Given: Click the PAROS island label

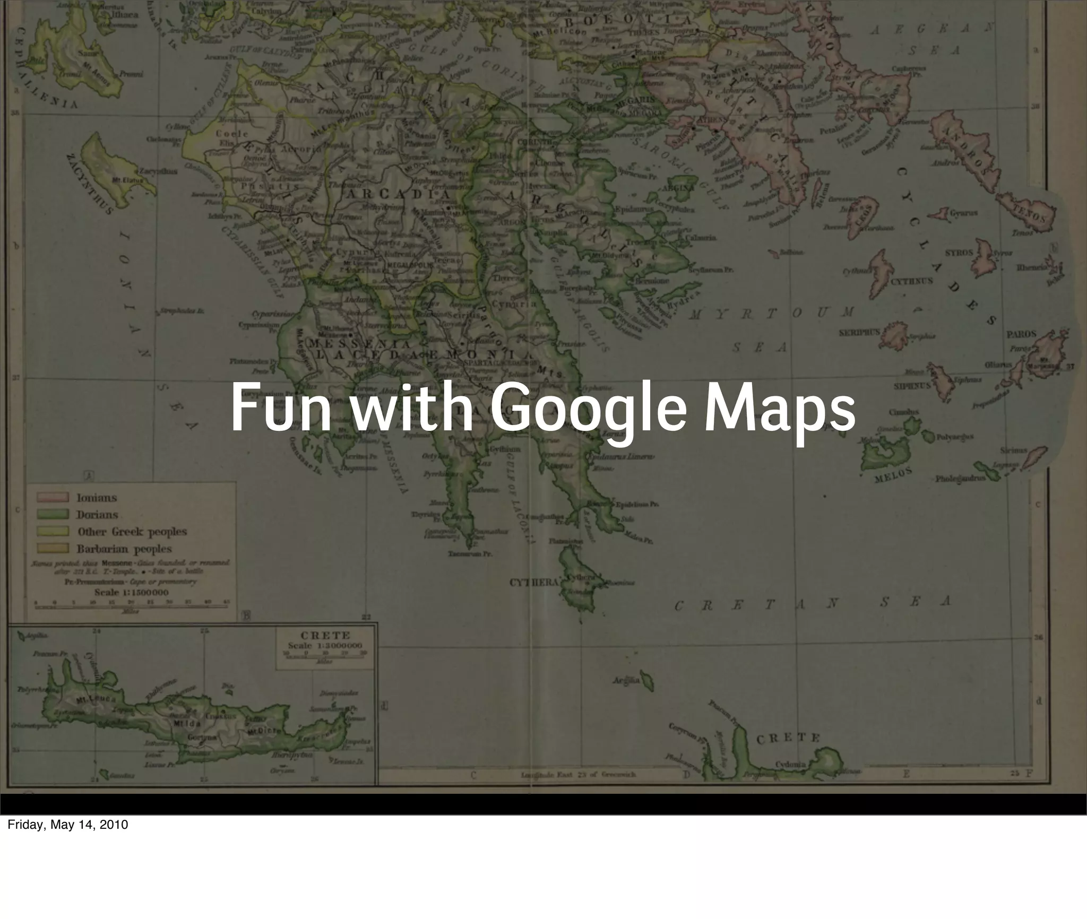Looking at the screenshot, I should 1021,334.
